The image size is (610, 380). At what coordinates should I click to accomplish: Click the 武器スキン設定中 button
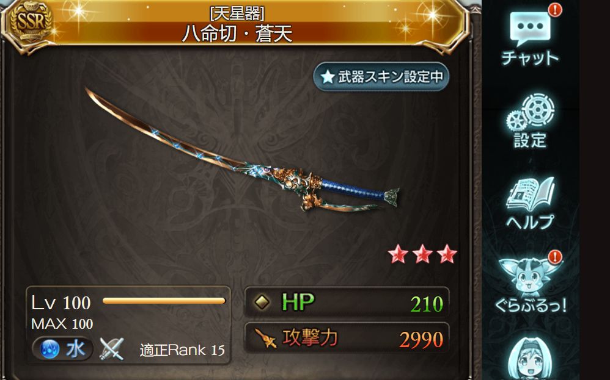[x=381, y=76]
